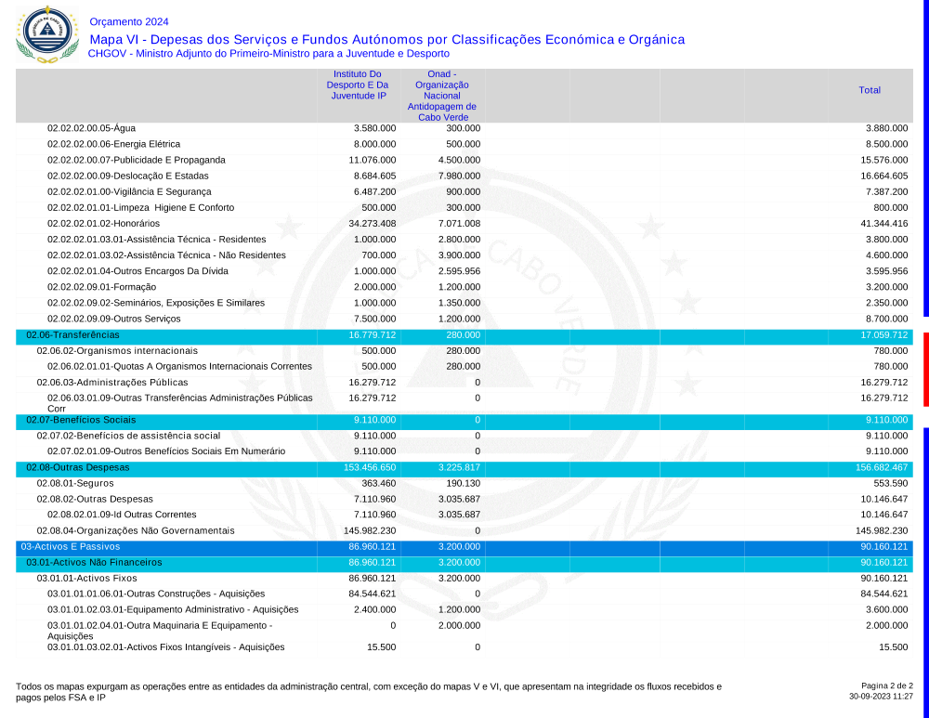Screen dimensions: 929x718
Task: Select the '02.07-Benefícios Sociais' section row
Action: 80,420
